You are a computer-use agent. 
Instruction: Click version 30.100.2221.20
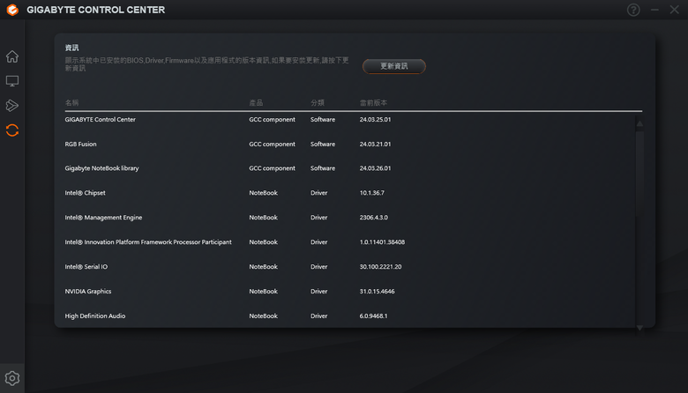click(x=380, y=266)
